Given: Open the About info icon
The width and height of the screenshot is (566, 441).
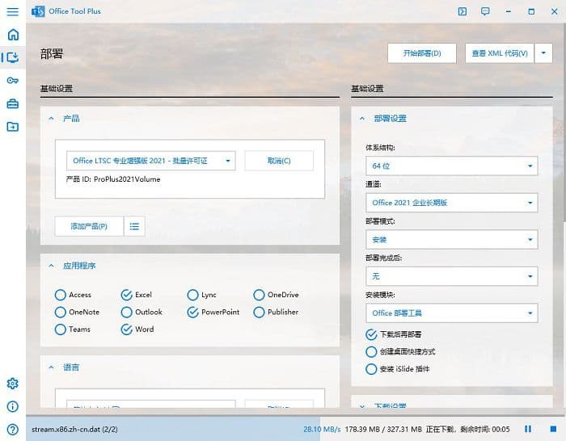Looking at the screenshot, I should coord(13,406).
